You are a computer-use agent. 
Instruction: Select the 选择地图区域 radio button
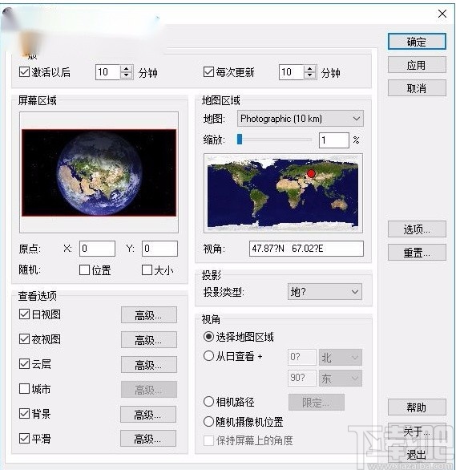(x=208, y=336)
